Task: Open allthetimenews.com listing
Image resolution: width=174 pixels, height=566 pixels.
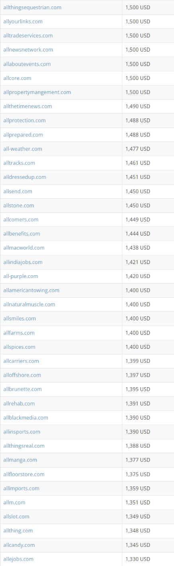Action: click(x=28, y=106)
